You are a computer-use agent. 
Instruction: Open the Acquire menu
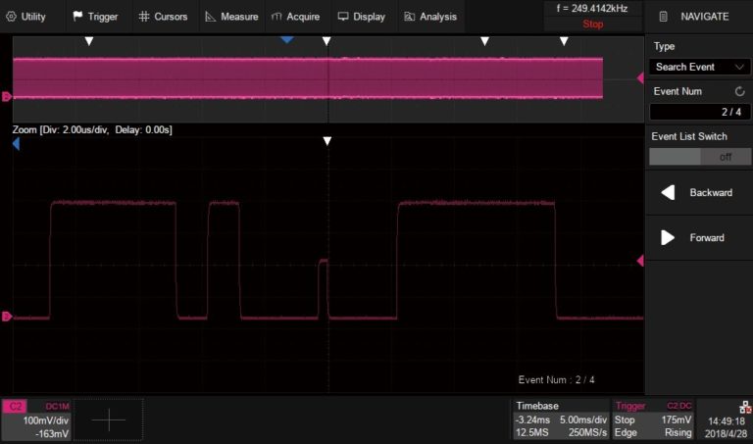(296, 17)
